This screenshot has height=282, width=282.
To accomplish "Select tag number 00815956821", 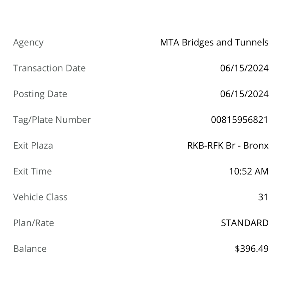I will click(240, 120).
